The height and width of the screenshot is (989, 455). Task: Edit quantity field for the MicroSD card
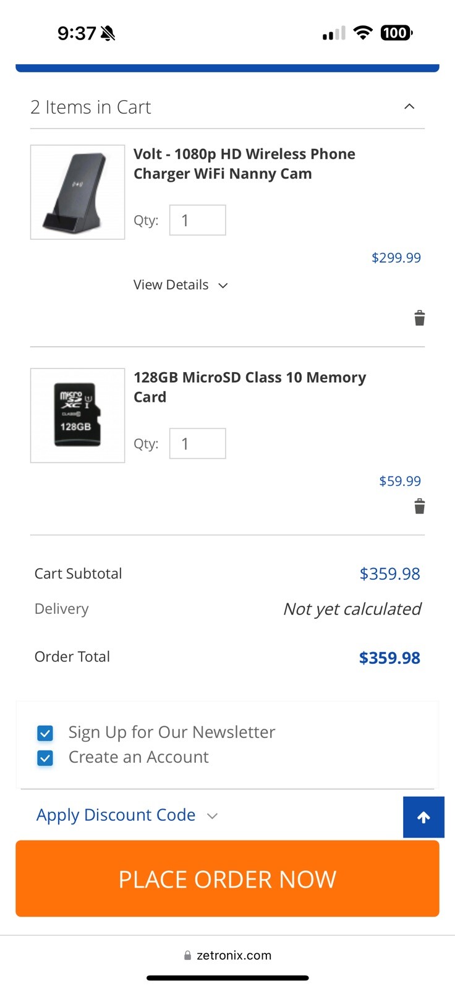(x=197, y=444)
